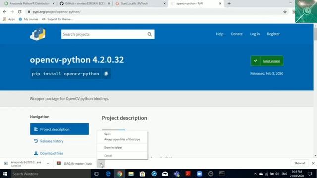This screenshot has width=317, height=178.
Task: Open Task View on the taskbar
Action: (x=97, y=174)
